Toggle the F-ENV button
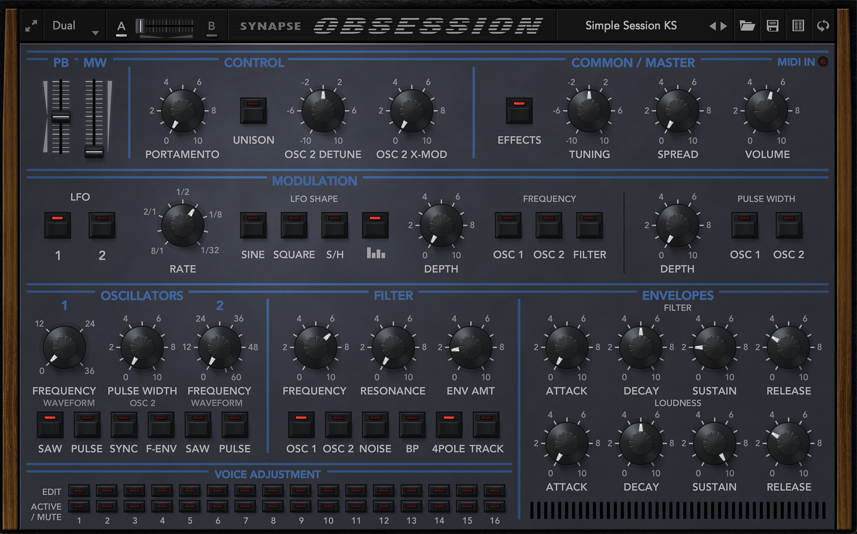The height and width of the screenshot is (534, 857). pos(161,425)
